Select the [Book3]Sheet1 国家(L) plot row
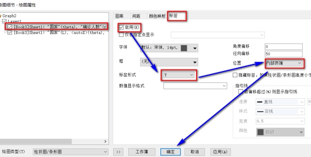This screenshot has width=311, height=157. (61, 32)
